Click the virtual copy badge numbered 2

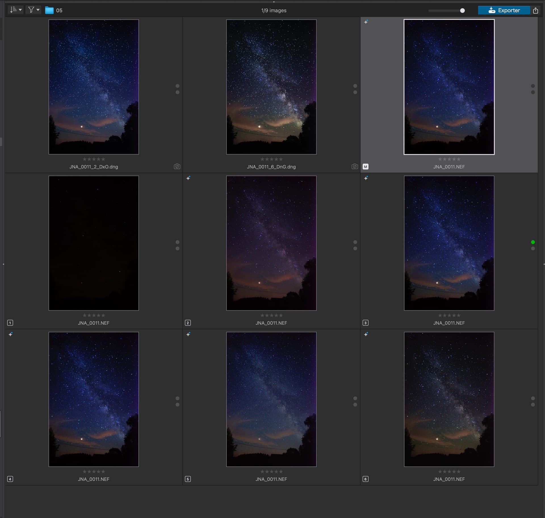[188, 323]
